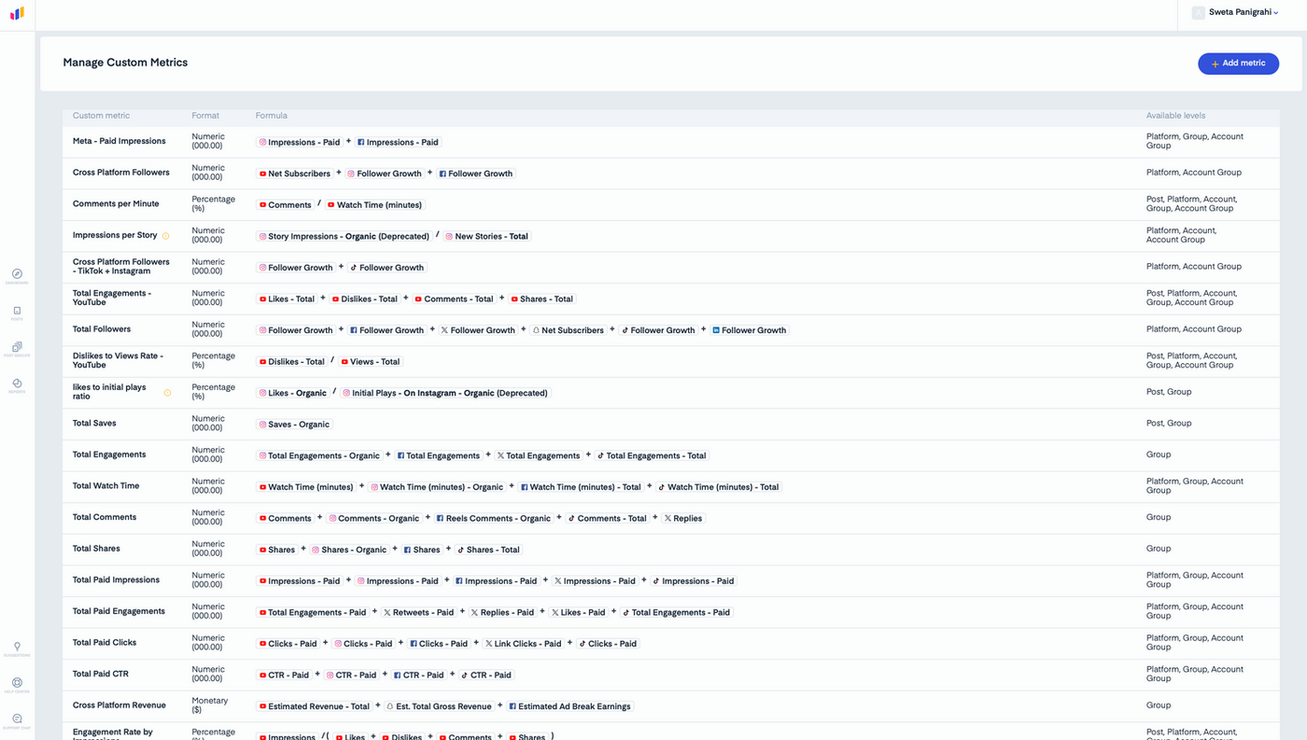Select the Comments per Minute metric name

116,203
